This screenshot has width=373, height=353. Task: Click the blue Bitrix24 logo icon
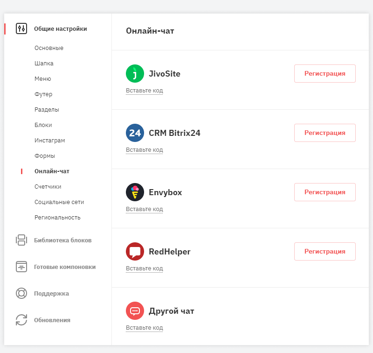[135, 133]
